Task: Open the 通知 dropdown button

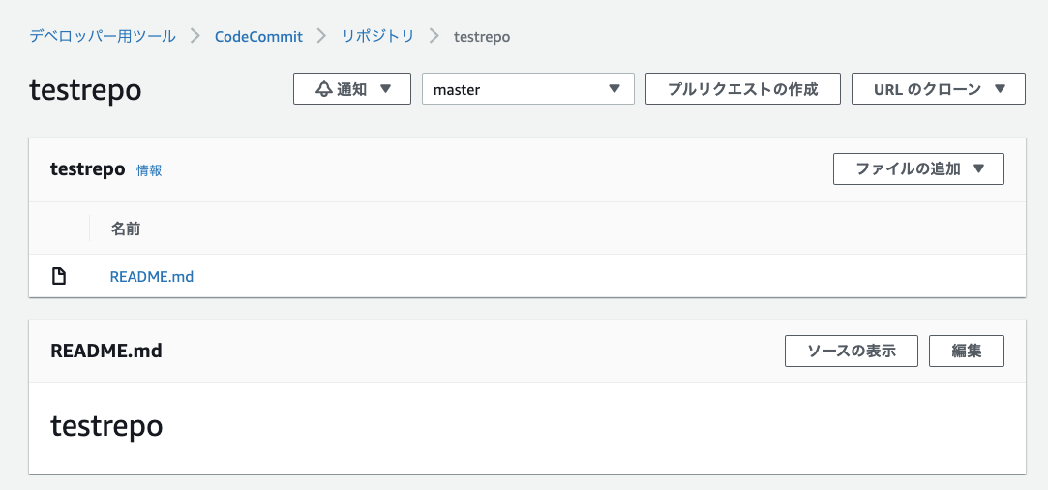Action: [x=352, y=89]
